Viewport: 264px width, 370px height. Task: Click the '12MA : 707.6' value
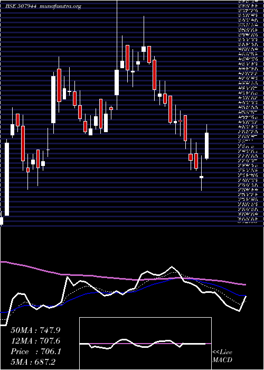[x=35, y=341]
